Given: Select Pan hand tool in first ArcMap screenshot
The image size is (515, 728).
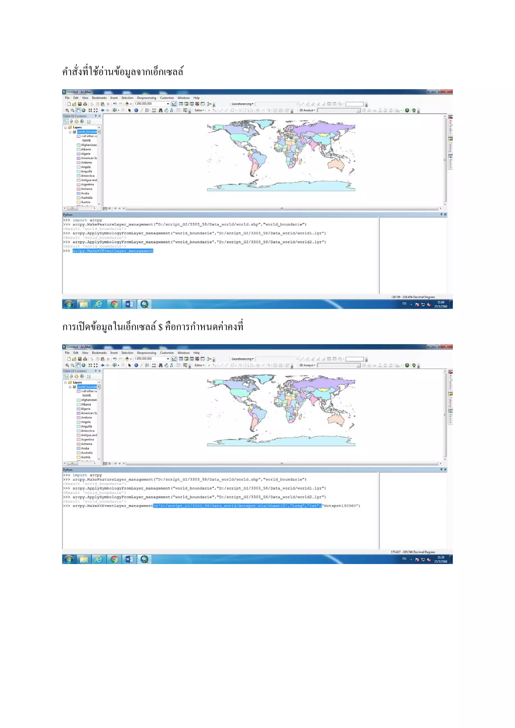Looking at the screenshot, I should (78, 110).
